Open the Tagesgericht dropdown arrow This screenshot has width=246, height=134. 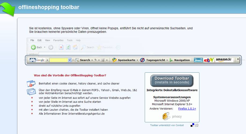click(167, 60)
